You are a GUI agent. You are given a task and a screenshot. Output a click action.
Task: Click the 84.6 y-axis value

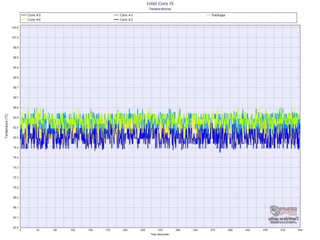coord(16,118)
